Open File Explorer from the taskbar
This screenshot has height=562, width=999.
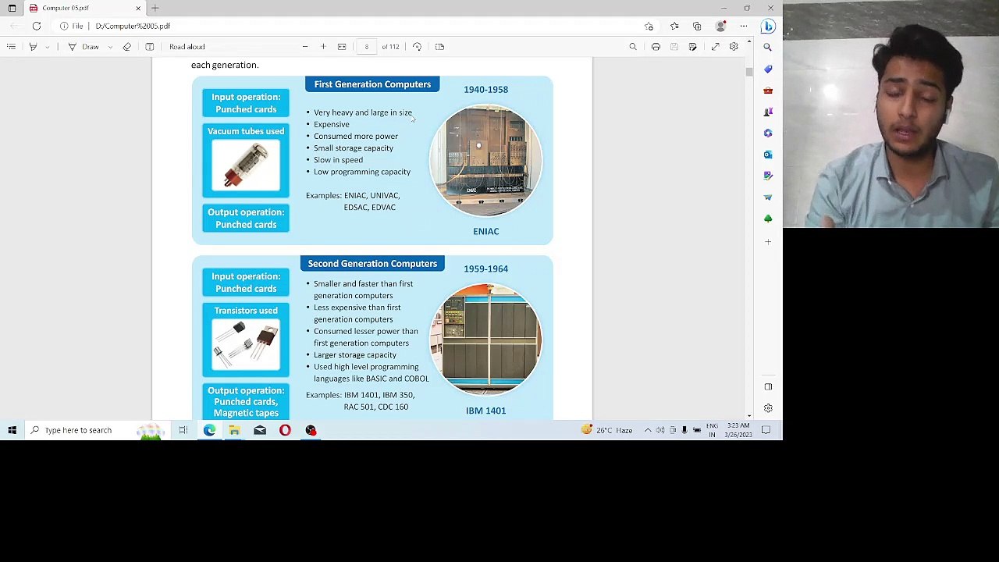(234, 430)
